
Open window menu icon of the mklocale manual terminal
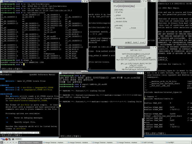point(1,72)
